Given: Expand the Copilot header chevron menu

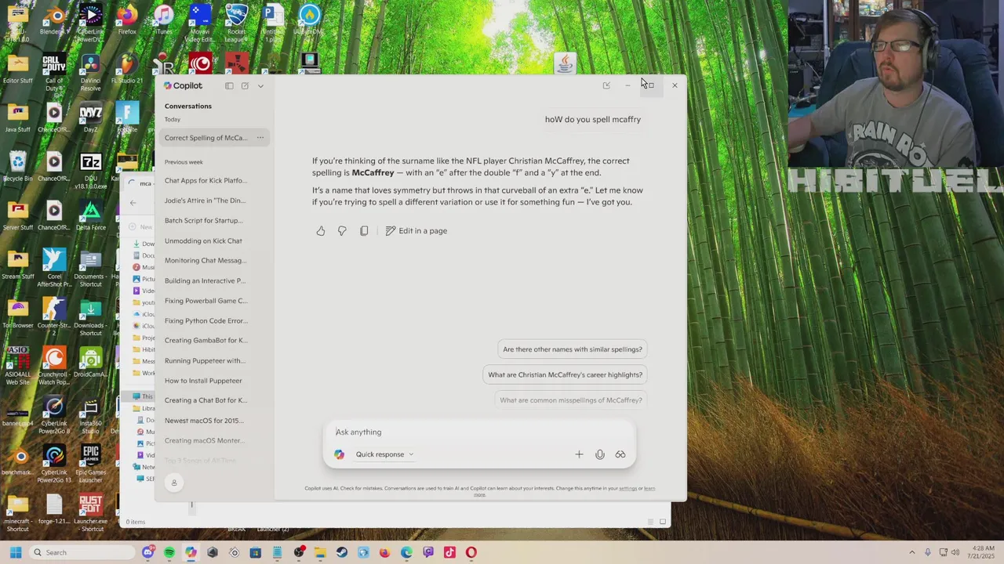Looking at the screenshot, I should (x=260, y=86).
